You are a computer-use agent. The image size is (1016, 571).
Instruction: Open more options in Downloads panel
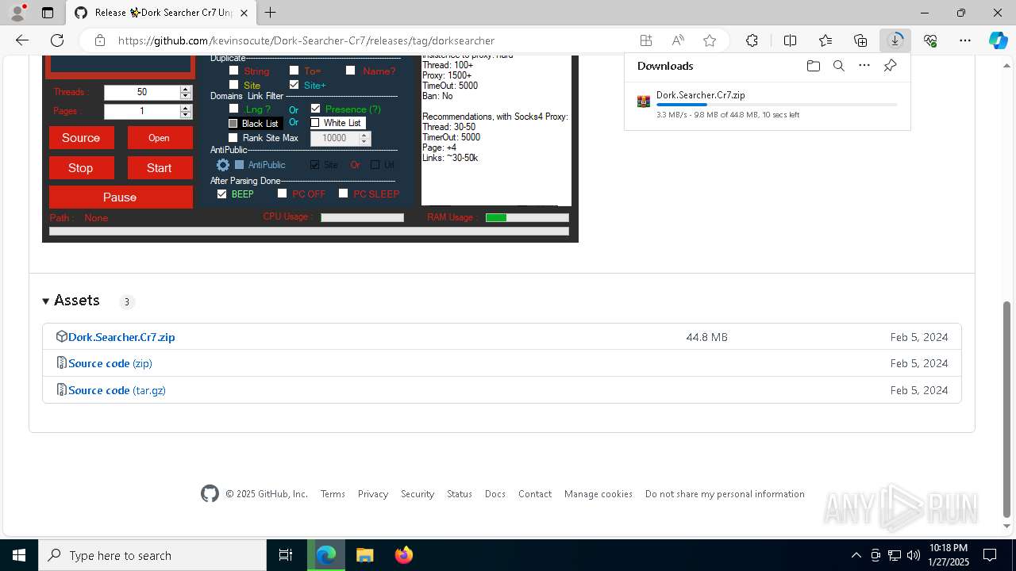[x=864, y=66]
